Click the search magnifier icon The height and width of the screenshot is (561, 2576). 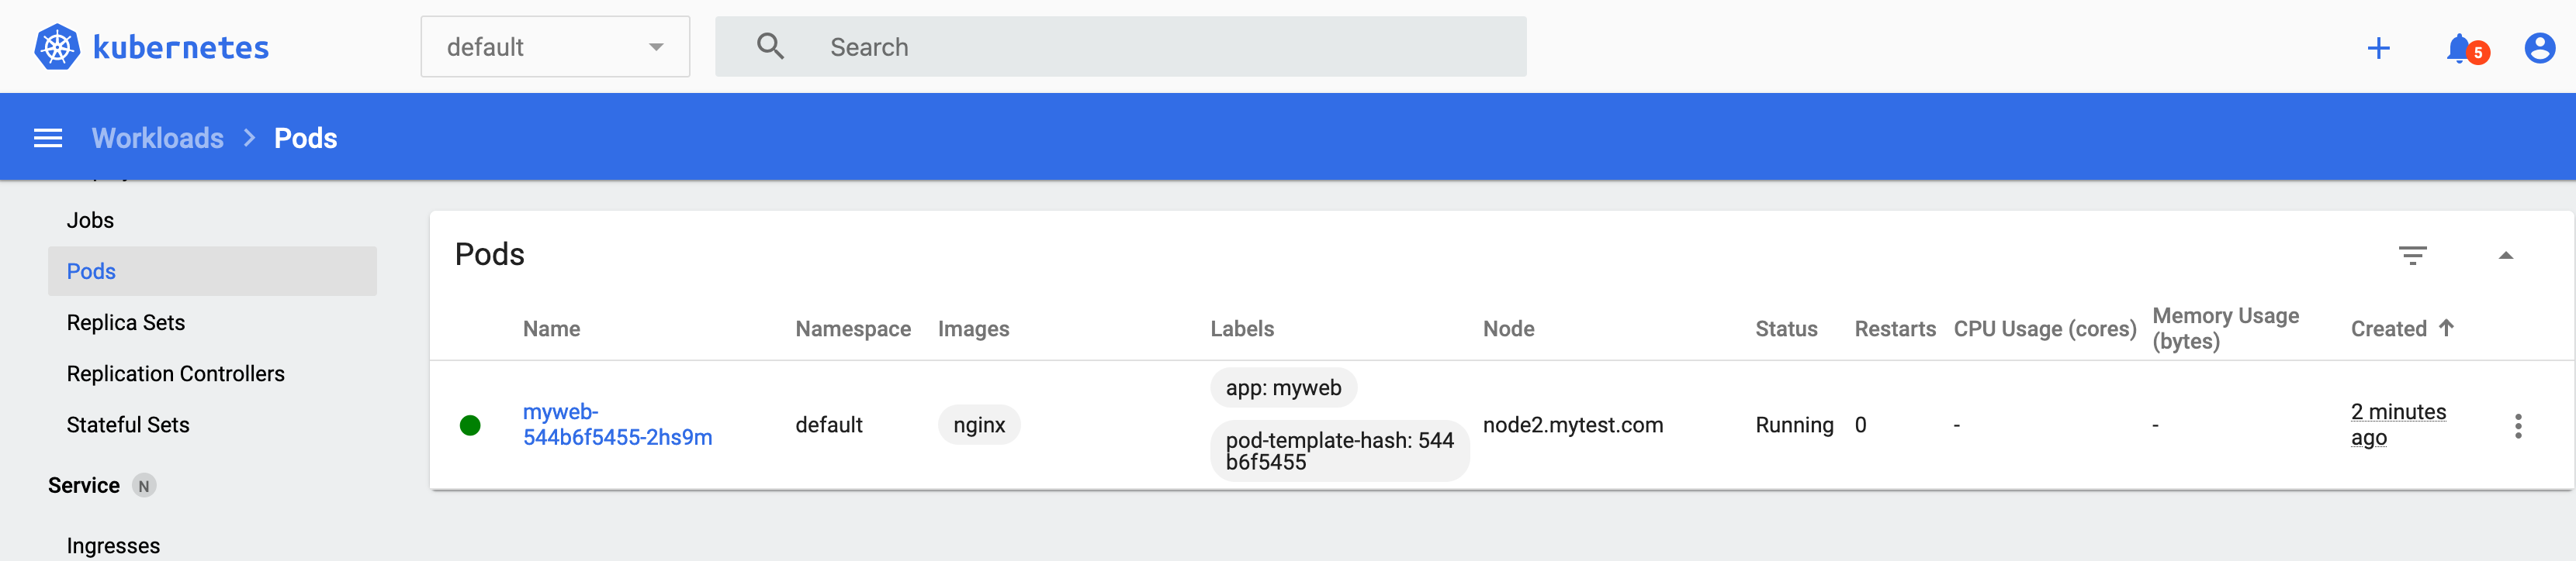click(x=769, y=47)
